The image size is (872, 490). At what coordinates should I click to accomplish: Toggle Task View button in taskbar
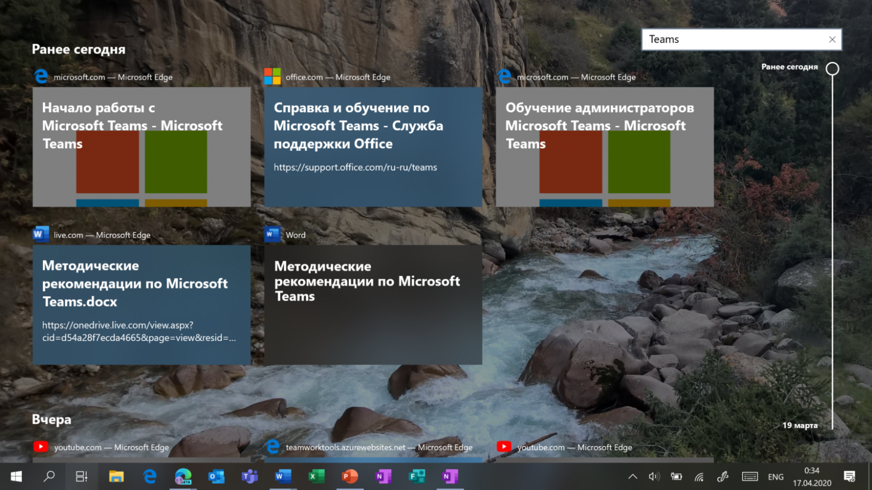point(82,477)
